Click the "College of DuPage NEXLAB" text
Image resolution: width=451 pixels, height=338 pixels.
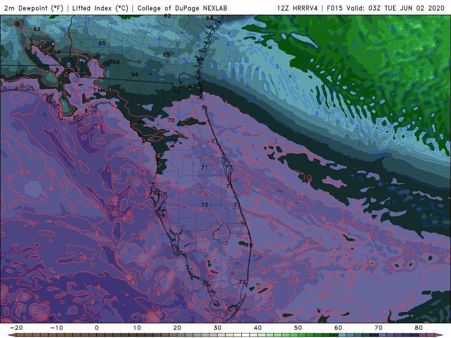182,8
